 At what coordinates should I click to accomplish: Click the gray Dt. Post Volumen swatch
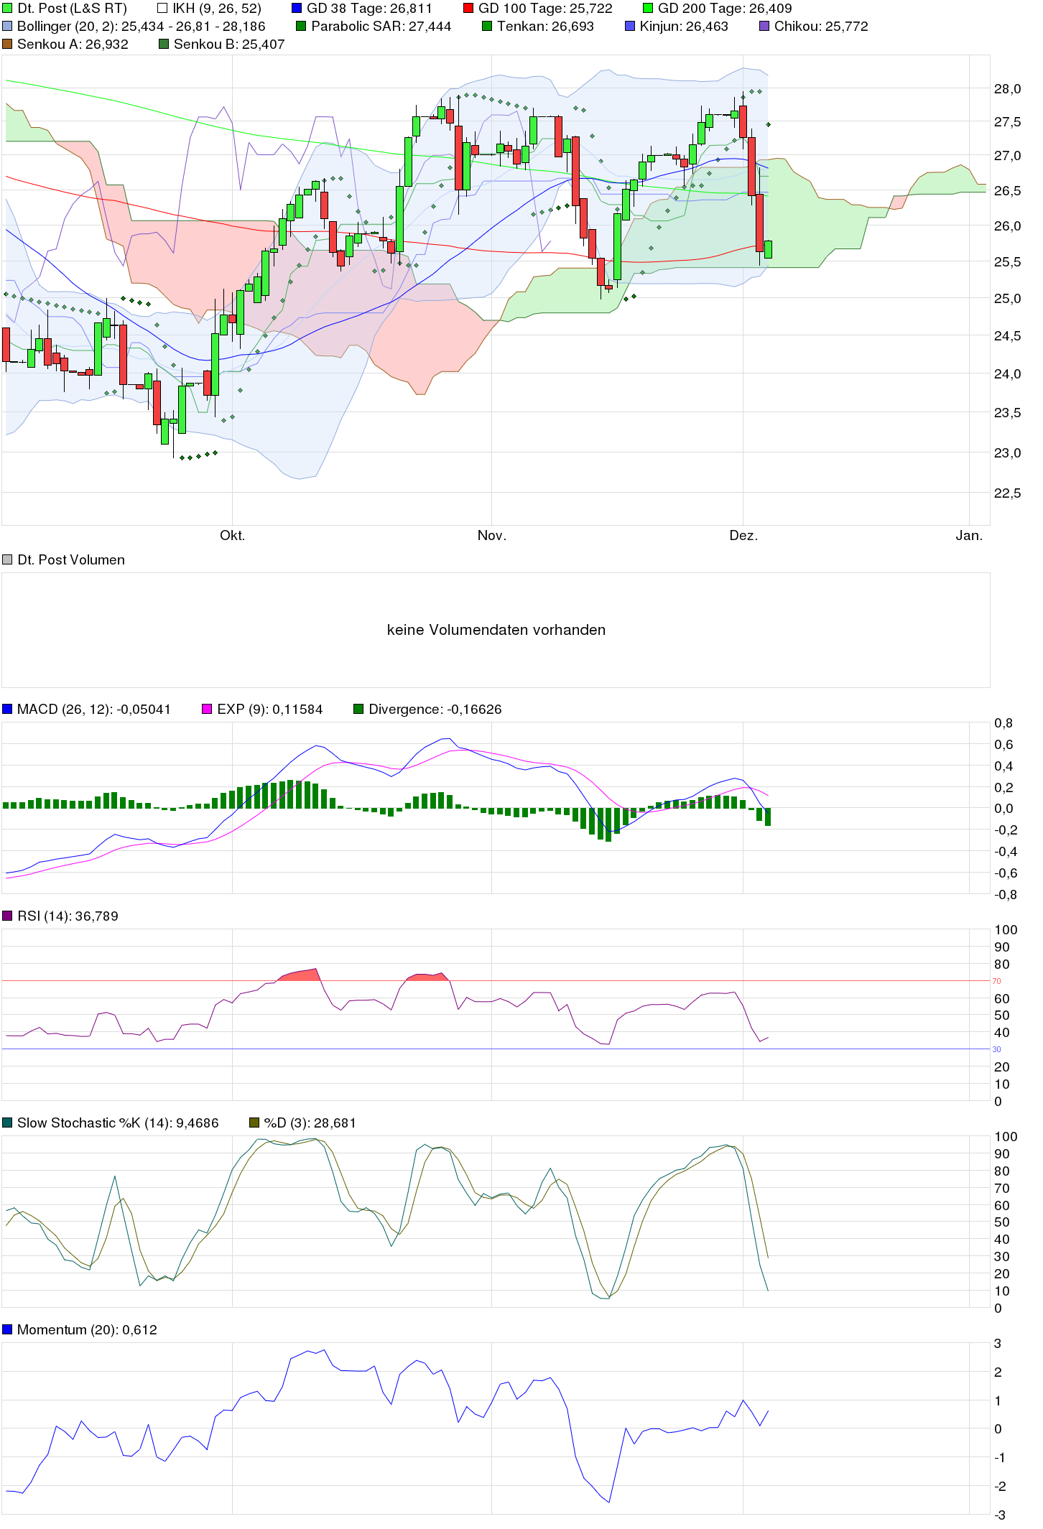tap(7, 560)
